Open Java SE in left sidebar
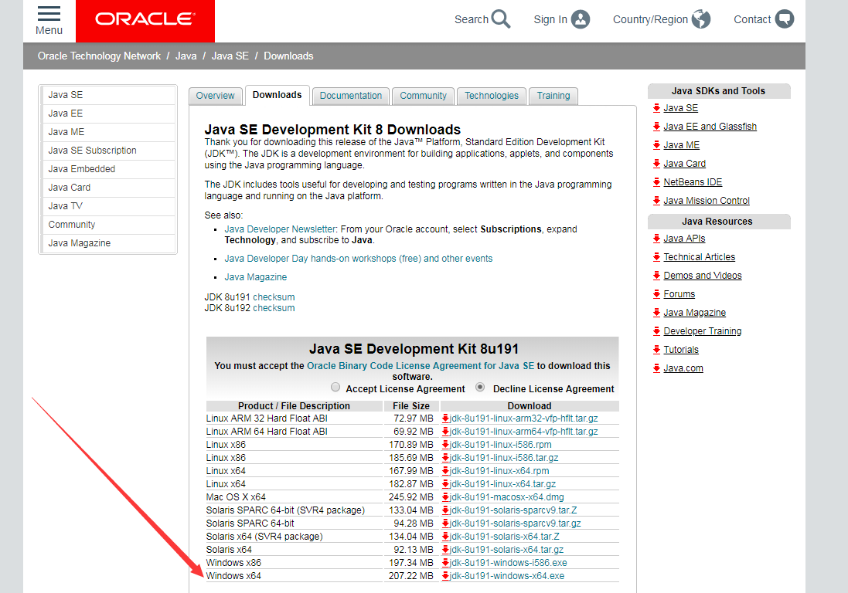This screenshot has width=848, height=593. (x=109, y=95)
